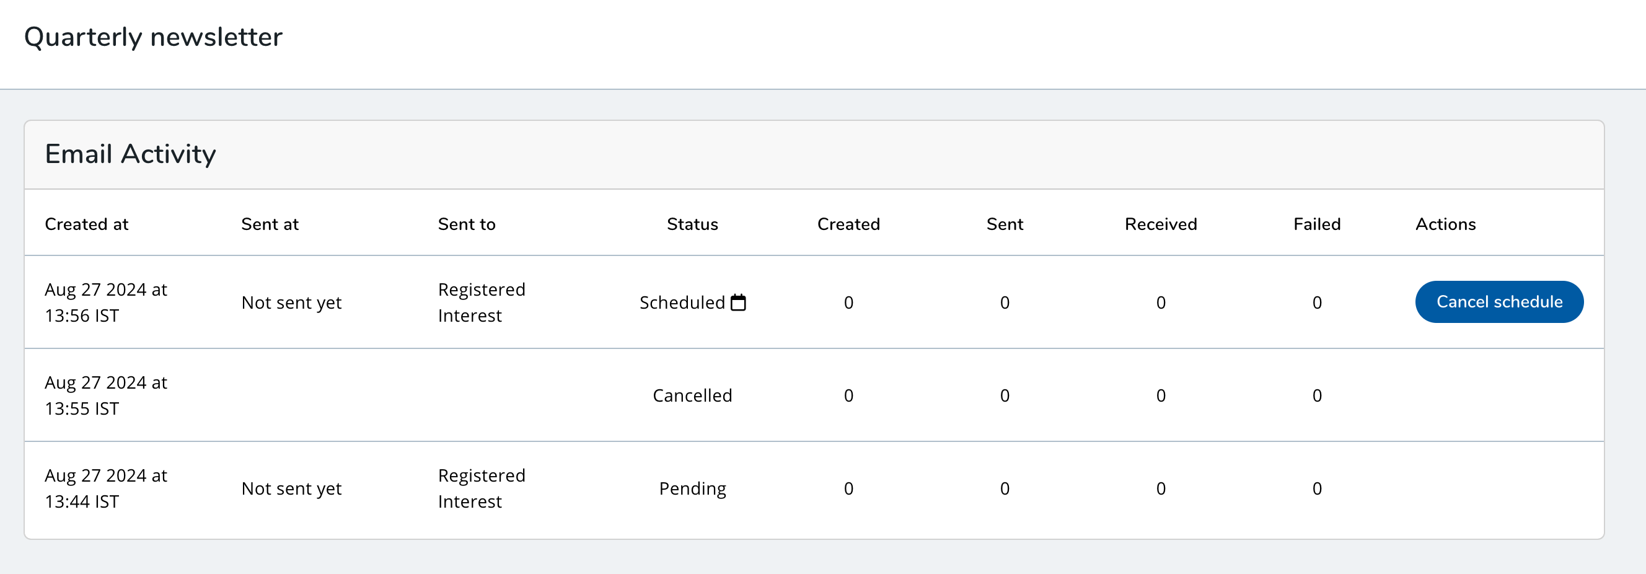Click the 13:55 IST created date
Screen dimensions: 1646x574
tap(105, 395)
